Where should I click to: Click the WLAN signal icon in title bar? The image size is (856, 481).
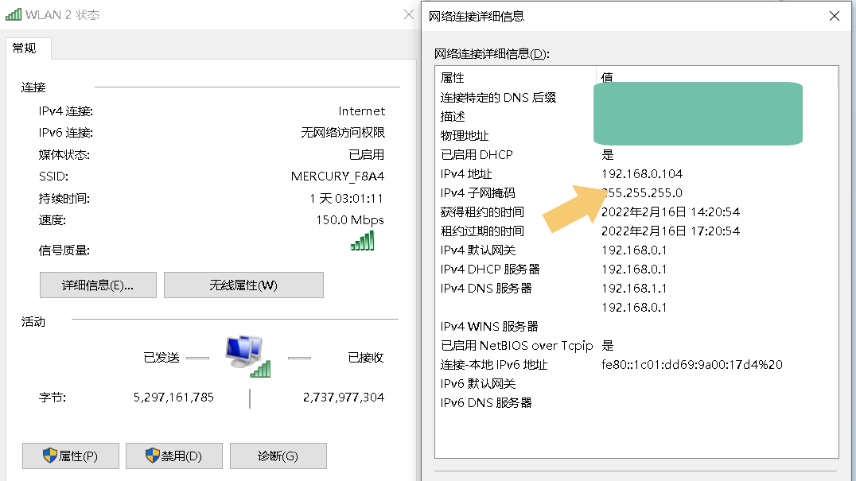click(13, 15)
